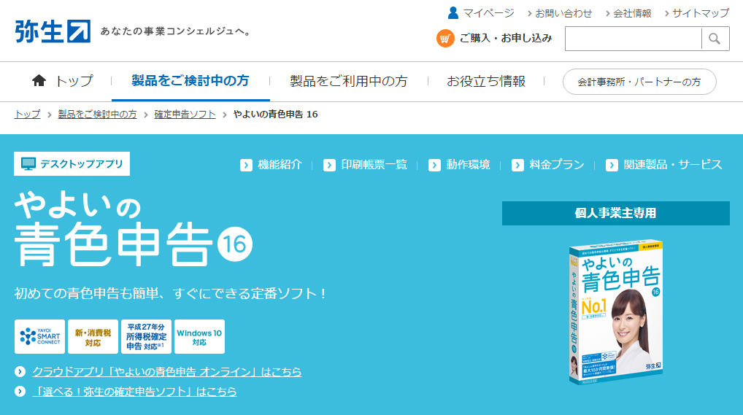The image size is (743, 415).
Task: Select 製品をご検討中の方 navigation tab
Action: (x=190, y=81)
